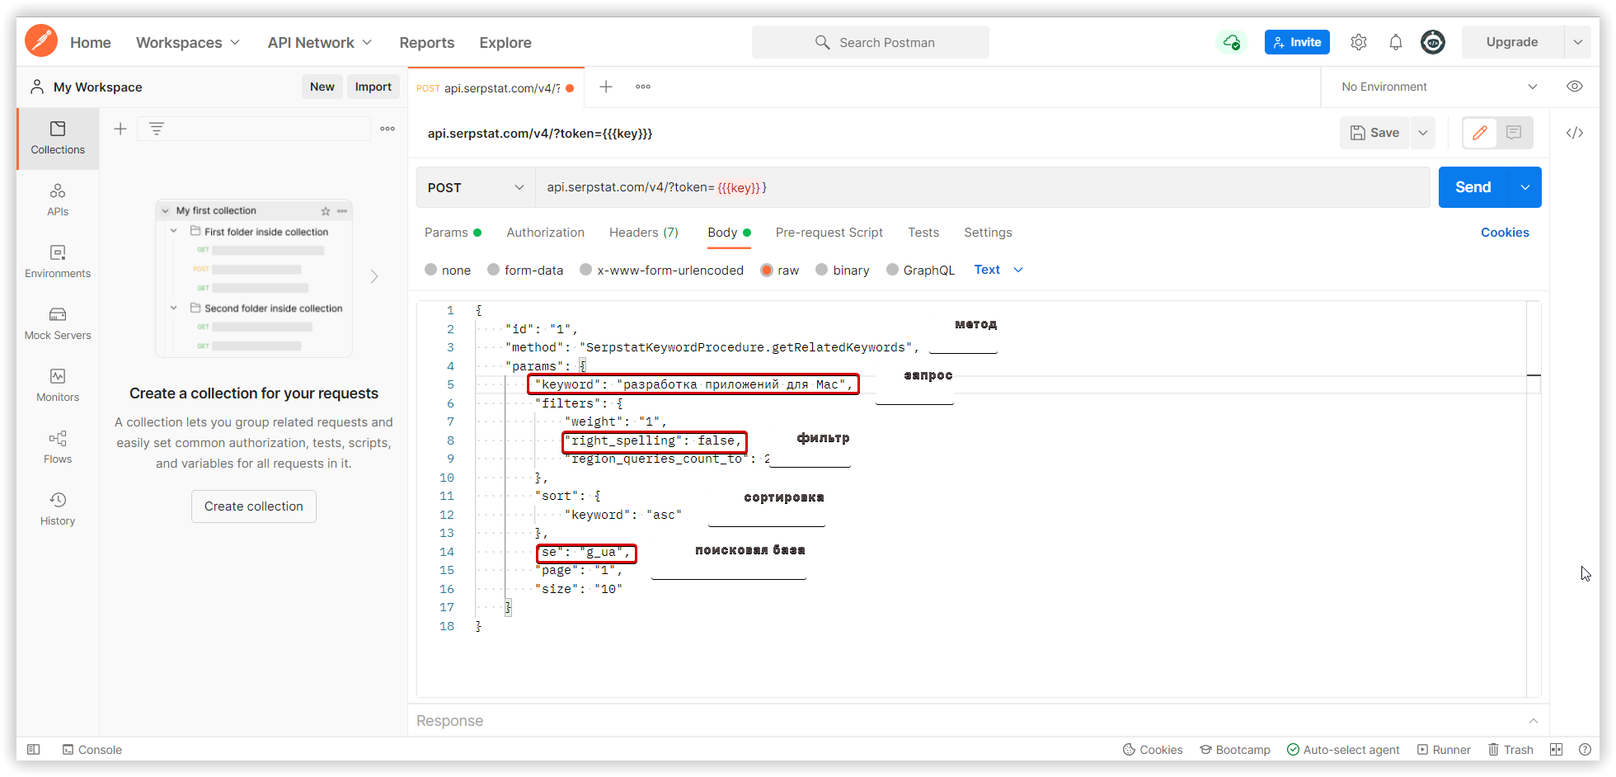Open the tab bar three-dot options

[643, 87]
